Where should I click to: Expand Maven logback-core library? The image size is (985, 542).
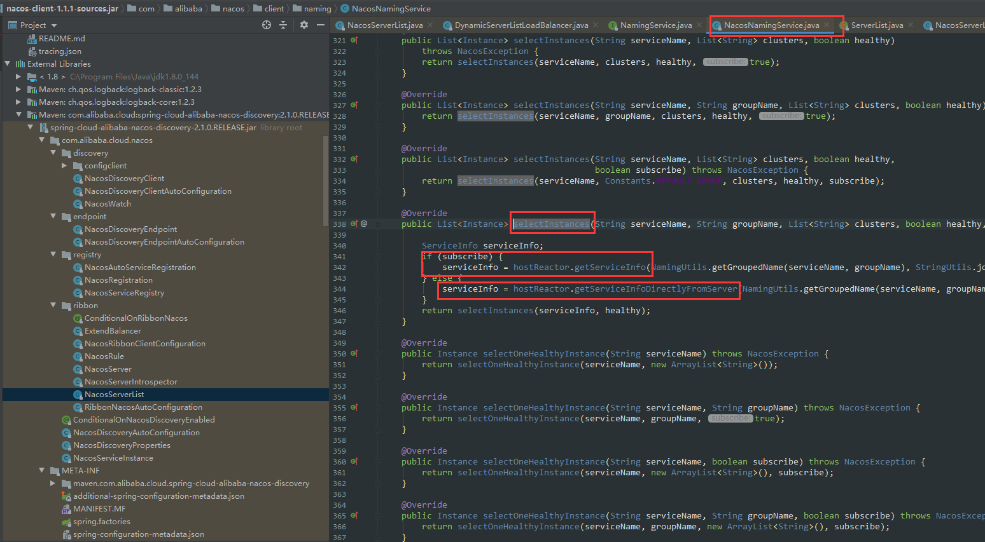pyautogui.click(x=18, y=102)
